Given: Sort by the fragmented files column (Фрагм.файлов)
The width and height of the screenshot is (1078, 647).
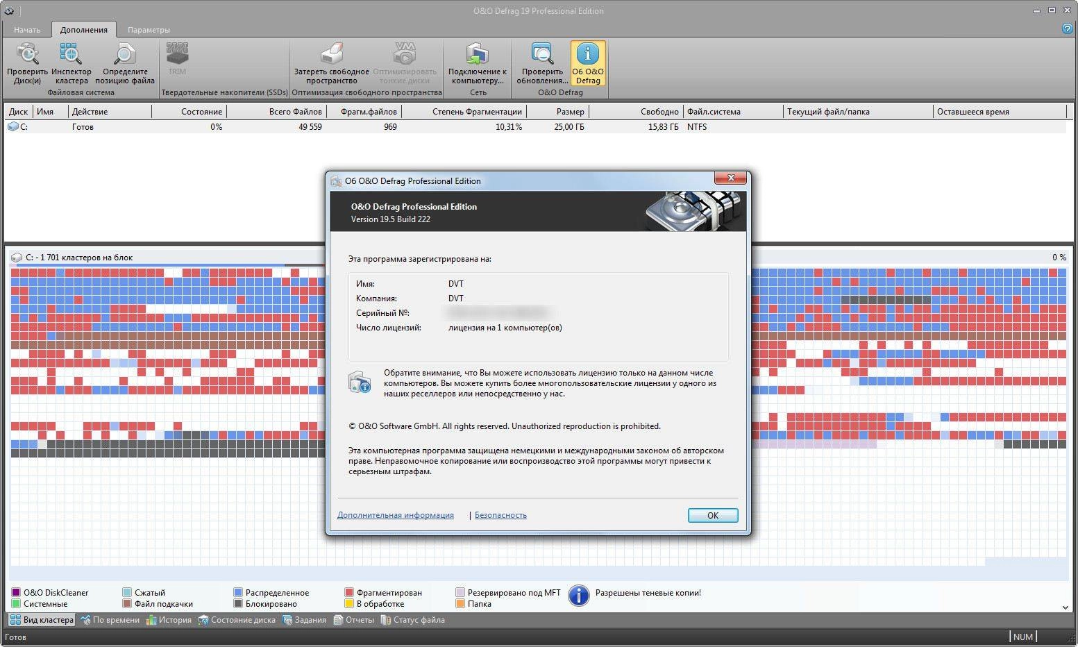Looking at the screenshot, I should tap(364, 112).
